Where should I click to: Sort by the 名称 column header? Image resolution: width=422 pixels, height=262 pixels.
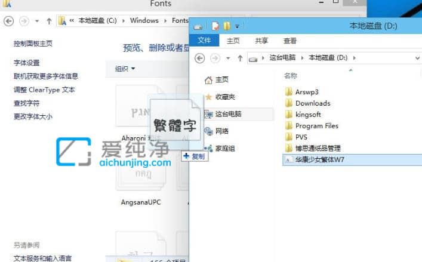tap(291, 76)
